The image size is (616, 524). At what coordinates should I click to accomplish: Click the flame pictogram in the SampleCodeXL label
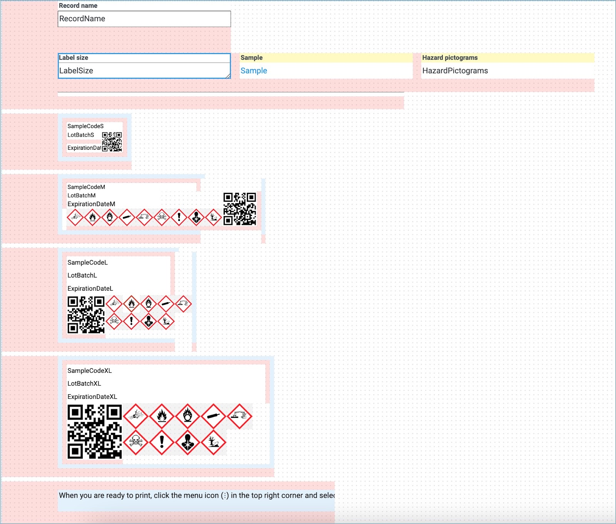(162, 416)
